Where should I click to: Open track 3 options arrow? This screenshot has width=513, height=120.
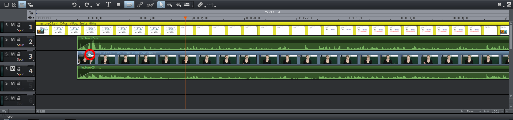coord(33,60)
